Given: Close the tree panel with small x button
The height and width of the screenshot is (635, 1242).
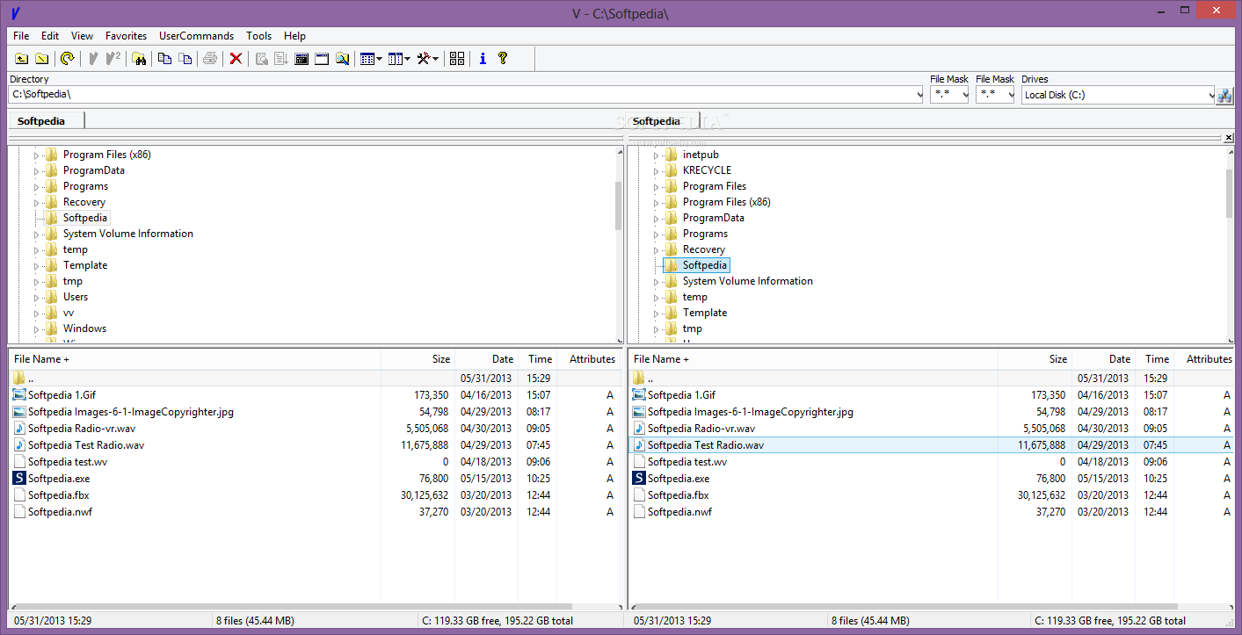Looking at the screenshot, I should [1229, 138].
